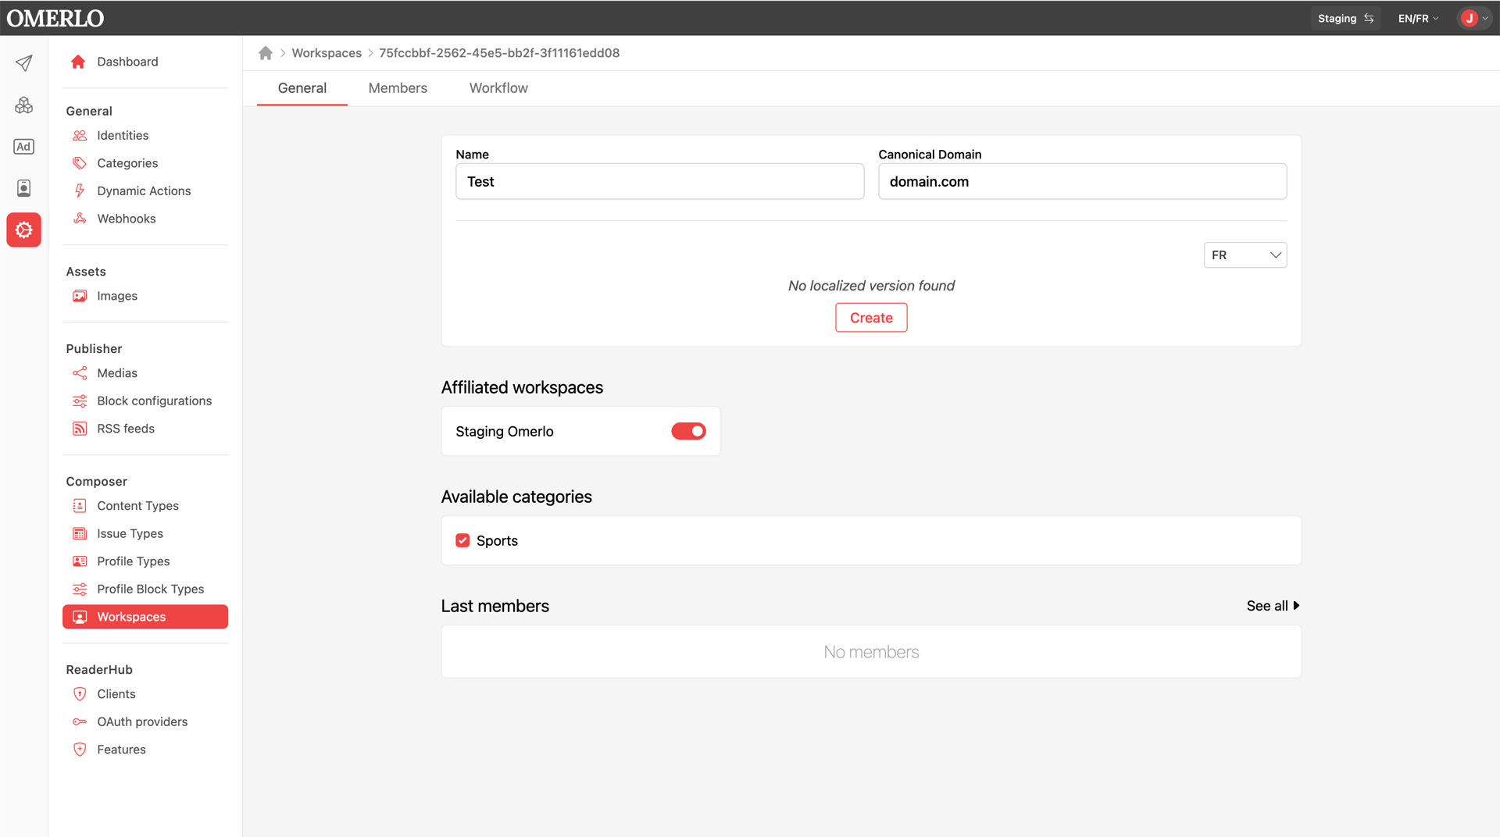Click the Profile Types card icon
Image resolution: width=1500 pixels, height=837 pixels.
click(x=80, y=561)
